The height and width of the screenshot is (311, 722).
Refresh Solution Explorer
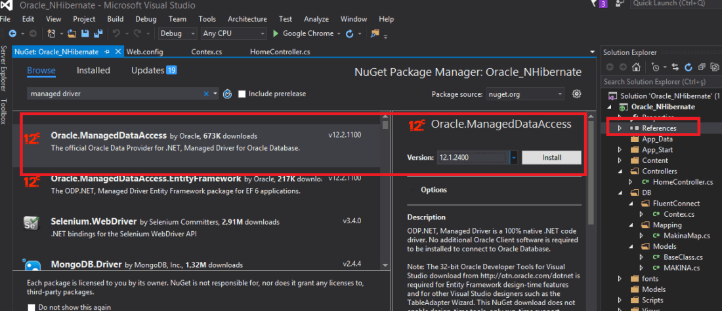coord(689,67)
